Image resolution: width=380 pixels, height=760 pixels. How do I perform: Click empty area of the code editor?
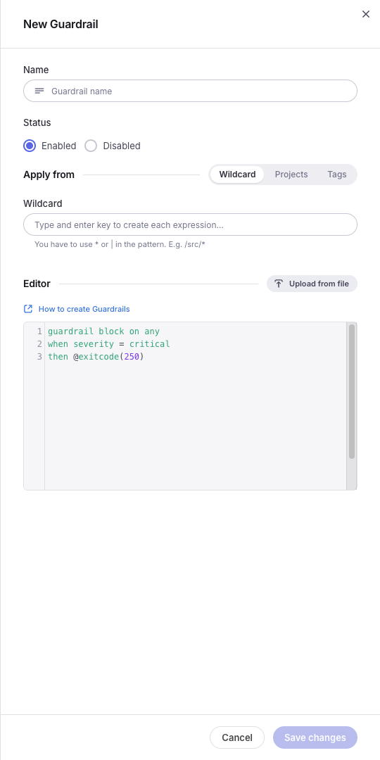pos(196,426)
